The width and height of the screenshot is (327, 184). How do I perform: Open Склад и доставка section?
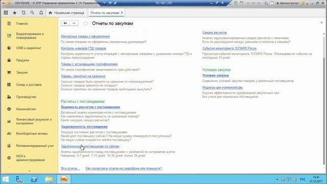(29, 85)
